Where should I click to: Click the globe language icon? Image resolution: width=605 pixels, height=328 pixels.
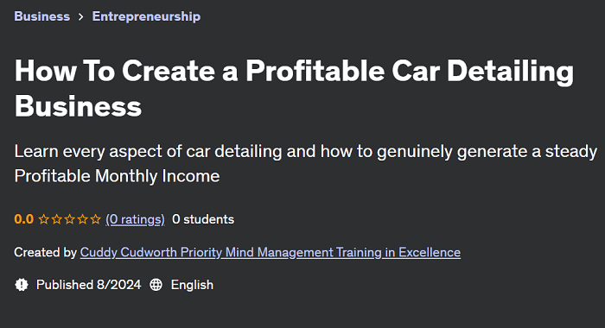coord(156,285)
